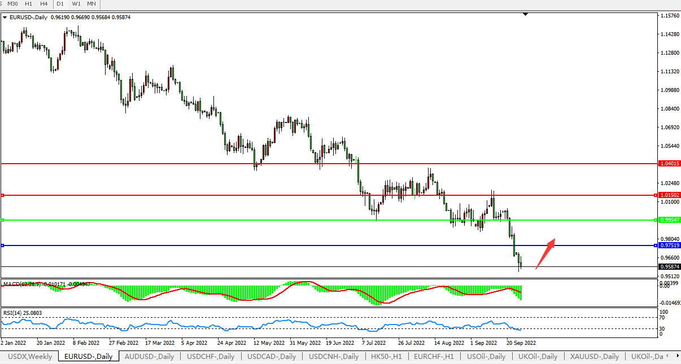
Task: Click the chart shift triangle marker
Action: pyautogui.click(x=526, y=14)
